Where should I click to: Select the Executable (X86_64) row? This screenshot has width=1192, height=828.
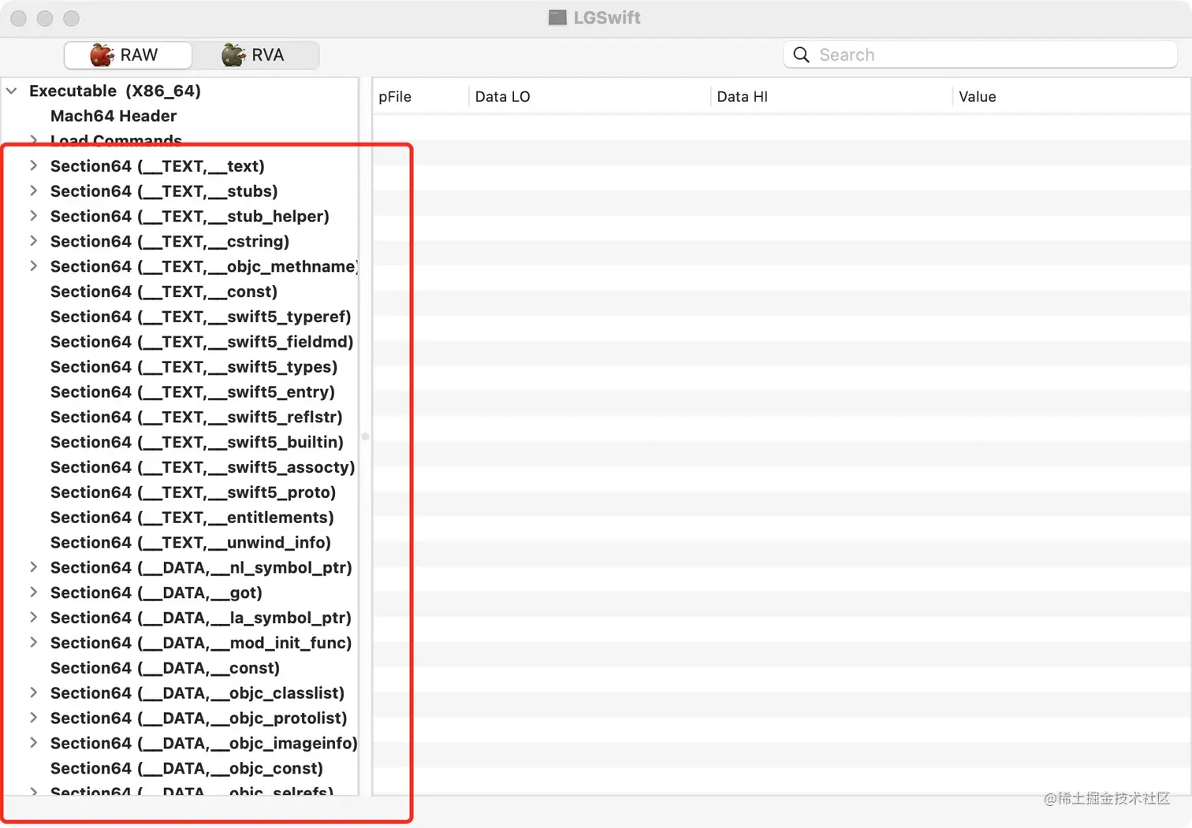tap(181, 91)
